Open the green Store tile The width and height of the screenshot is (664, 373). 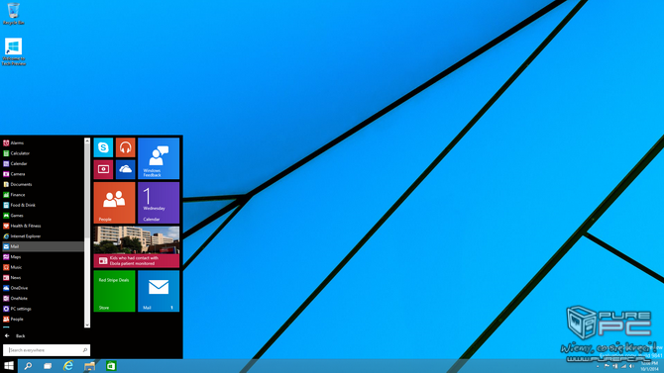pos(114,291)
